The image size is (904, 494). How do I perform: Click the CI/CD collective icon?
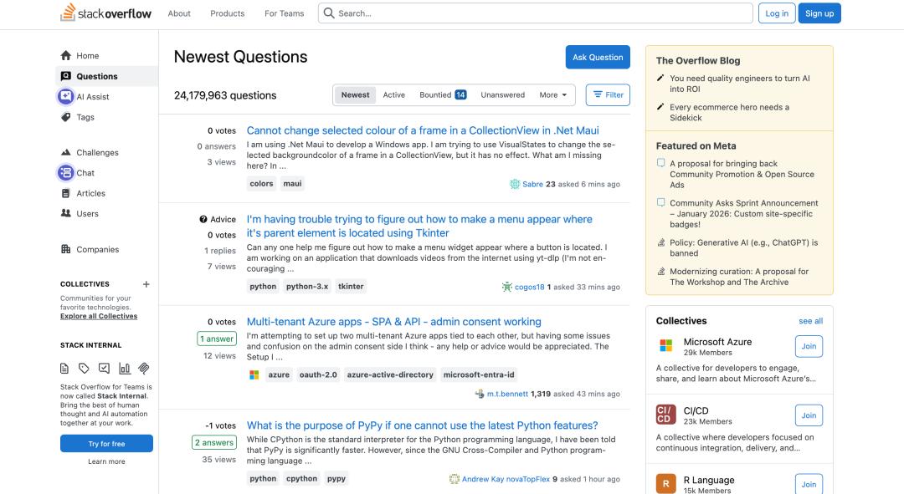pos(666,415)
